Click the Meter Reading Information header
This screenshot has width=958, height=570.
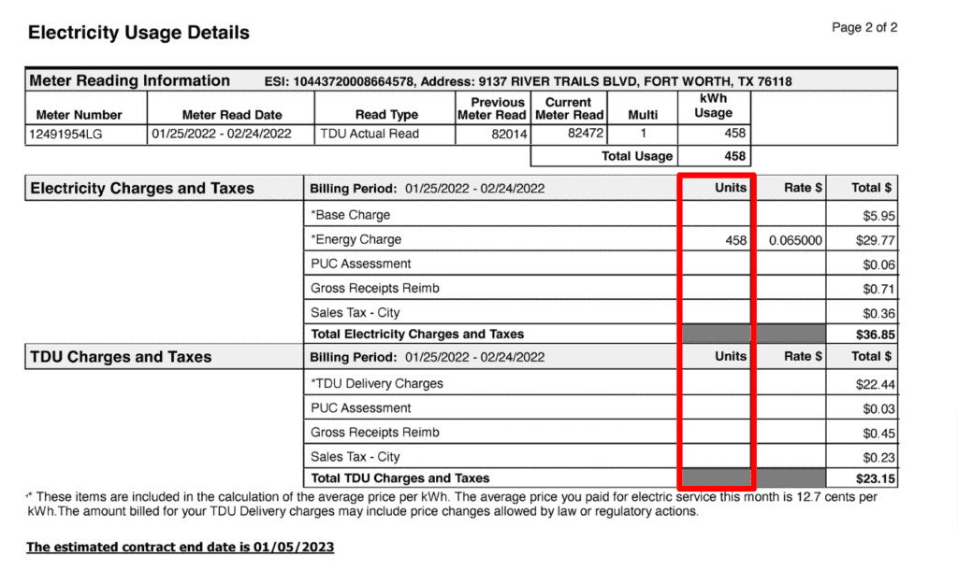tap(129, 81)
